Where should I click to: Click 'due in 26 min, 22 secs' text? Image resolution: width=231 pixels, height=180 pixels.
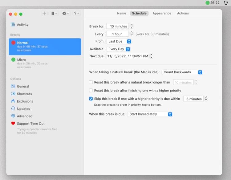[32, 63]
